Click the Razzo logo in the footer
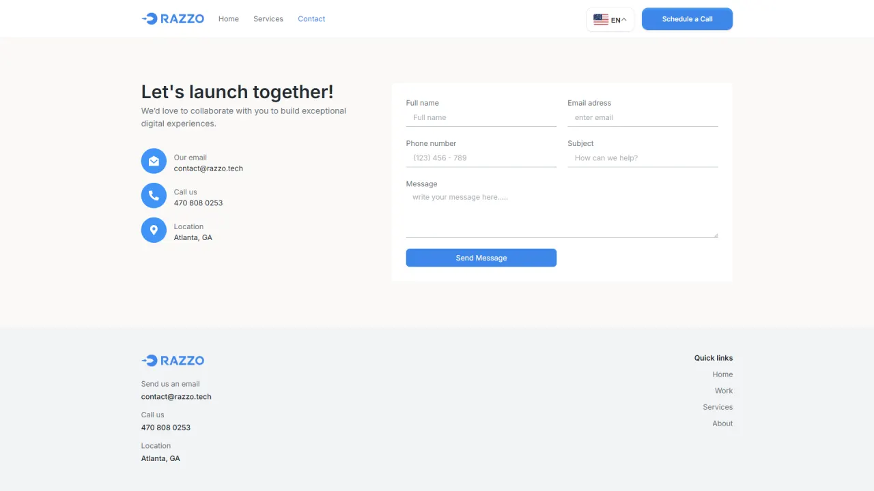This screenshot has height=491, width=874. (173, 361)
